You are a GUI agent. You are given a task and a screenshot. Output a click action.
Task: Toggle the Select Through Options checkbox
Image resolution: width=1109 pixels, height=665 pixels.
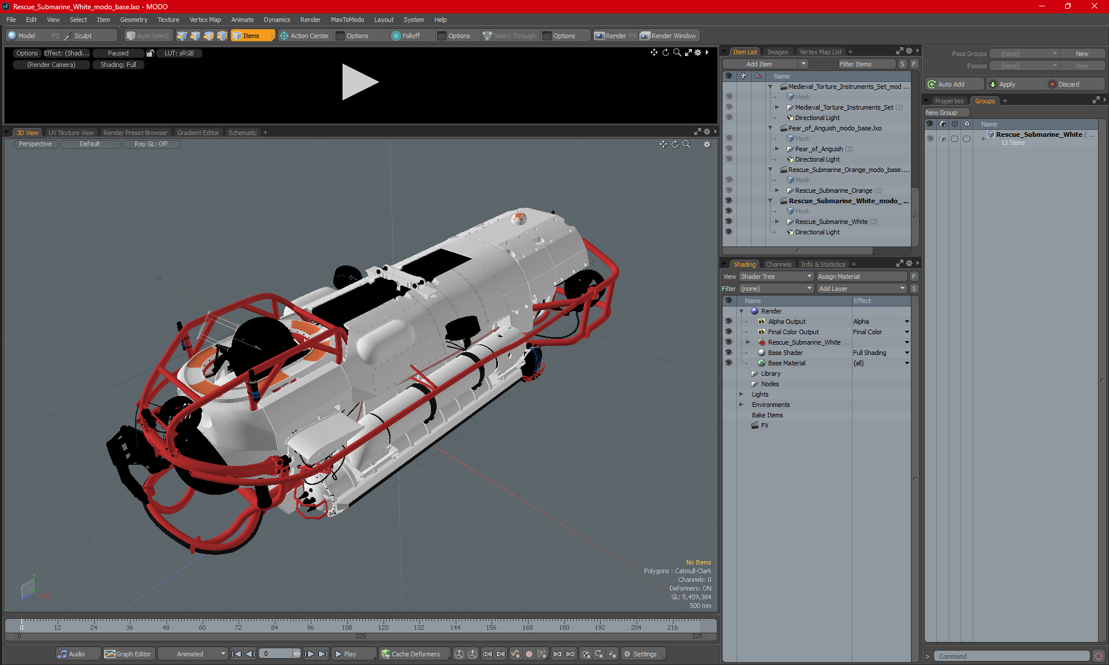click(547, 36)
